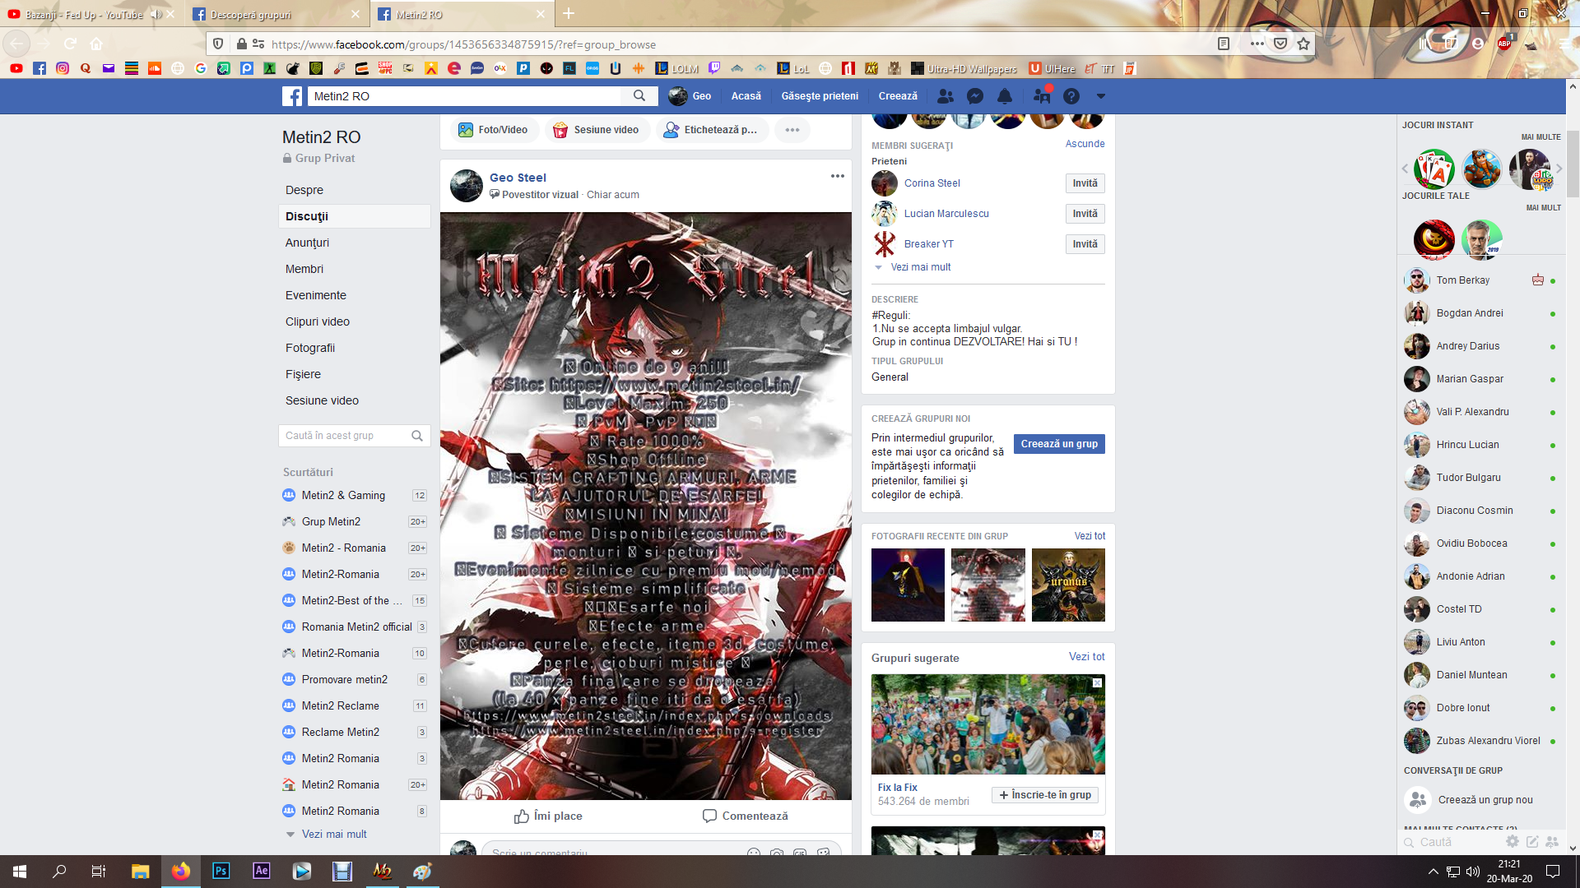Click friend requests icon in header
The image size is (1580, 888).
[946, 96]
